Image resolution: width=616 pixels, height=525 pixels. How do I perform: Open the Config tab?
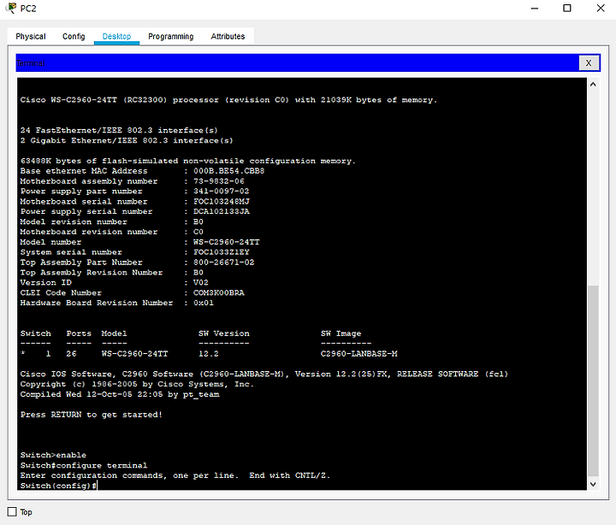tap(74, 37)
